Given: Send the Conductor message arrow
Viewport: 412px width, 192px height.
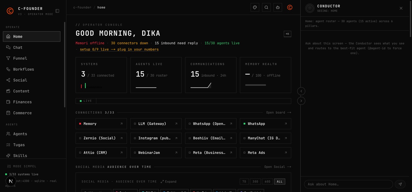Looking at the screenshot, I should (400, 184).
